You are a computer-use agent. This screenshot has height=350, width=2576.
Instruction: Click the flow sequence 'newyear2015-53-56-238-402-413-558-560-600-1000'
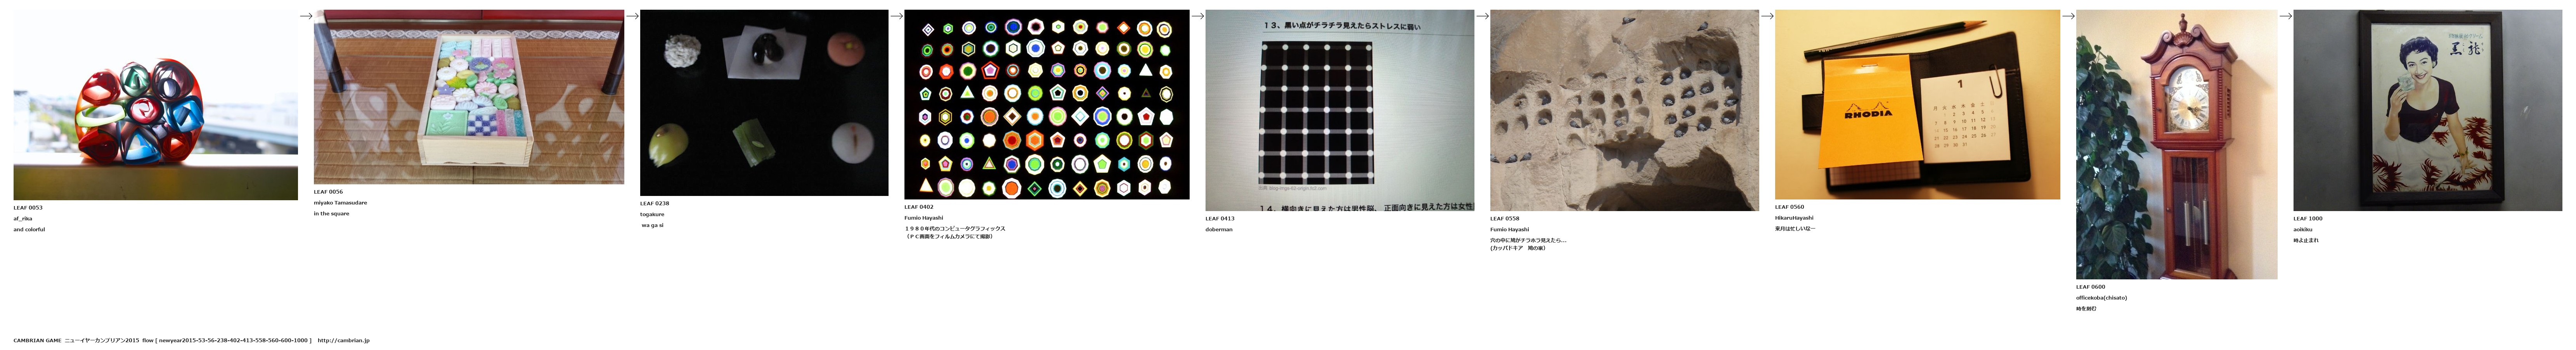(x=233, y=341)
